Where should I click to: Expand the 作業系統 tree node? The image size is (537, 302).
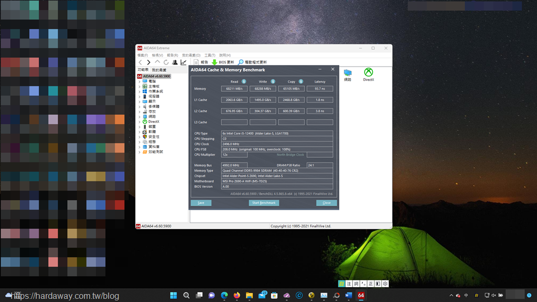pos(139,91)
